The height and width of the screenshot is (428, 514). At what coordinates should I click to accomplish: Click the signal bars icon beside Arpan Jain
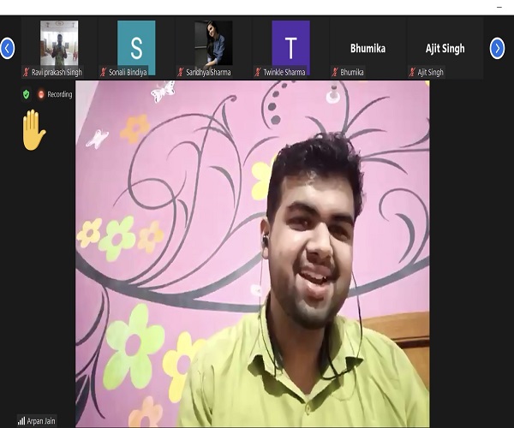click(21, 421)
